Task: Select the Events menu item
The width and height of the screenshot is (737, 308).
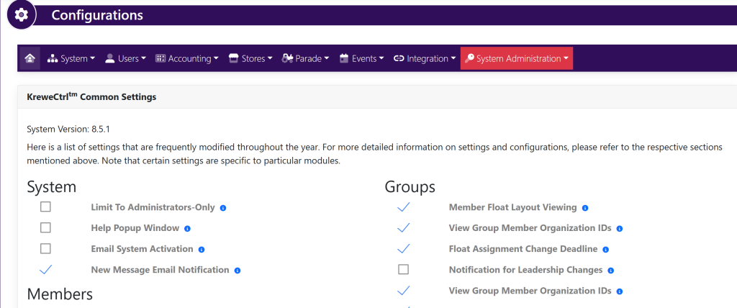Action: (x=362, y=58)
